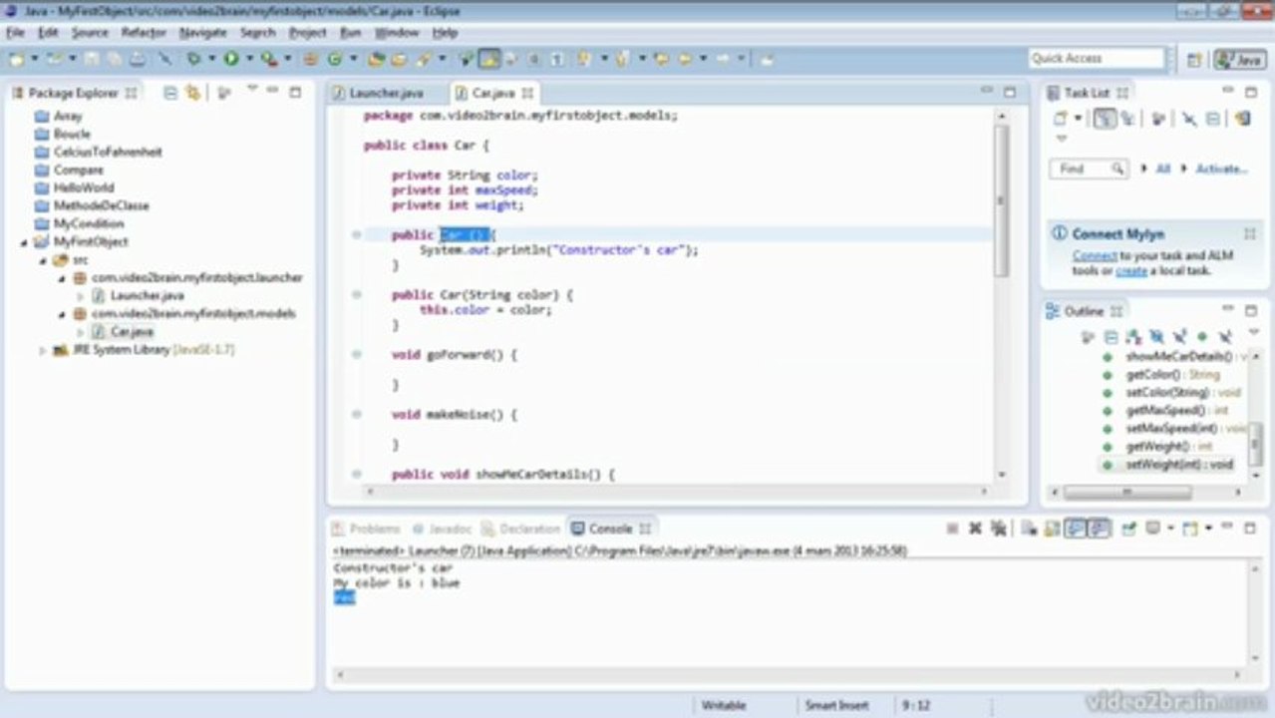Toggle Categorized presentation in Task List

tap(1105, 119)
